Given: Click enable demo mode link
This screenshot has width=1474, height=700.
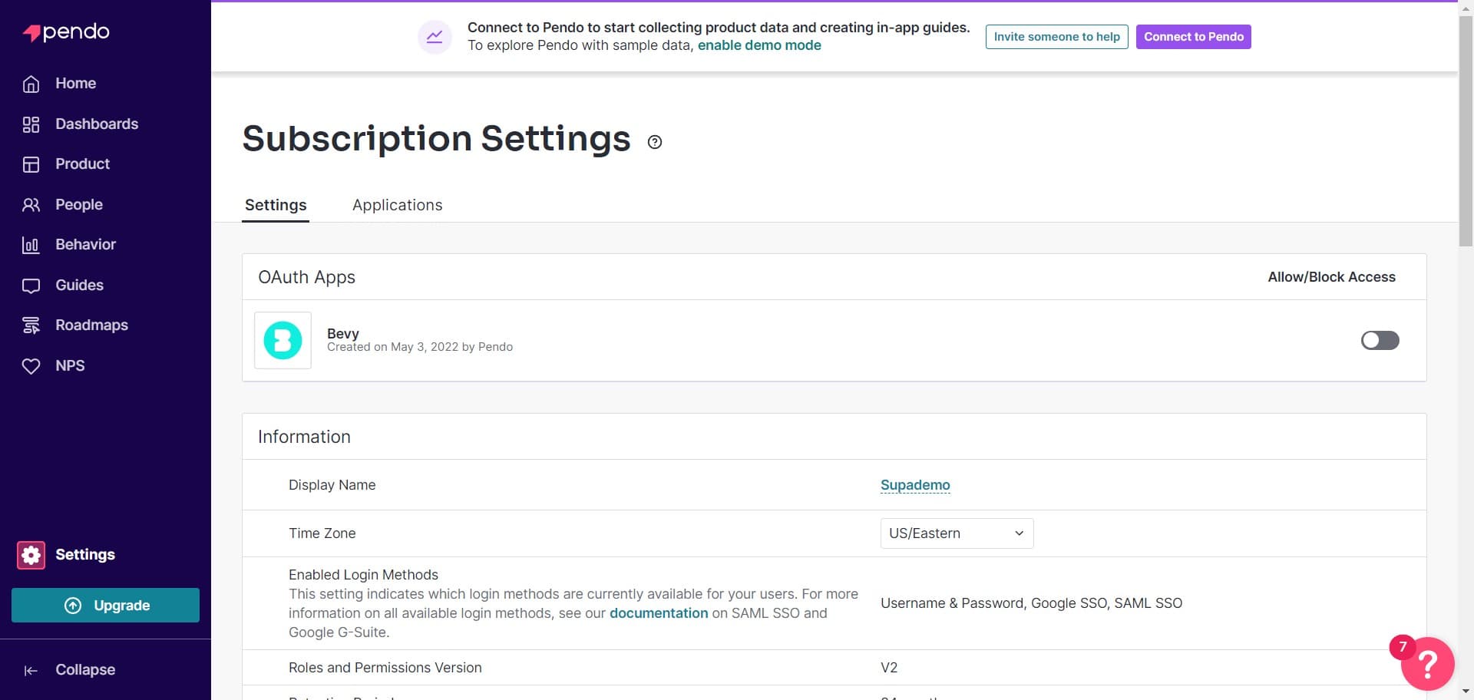Looking at the screenshot, I should (758, 45).
